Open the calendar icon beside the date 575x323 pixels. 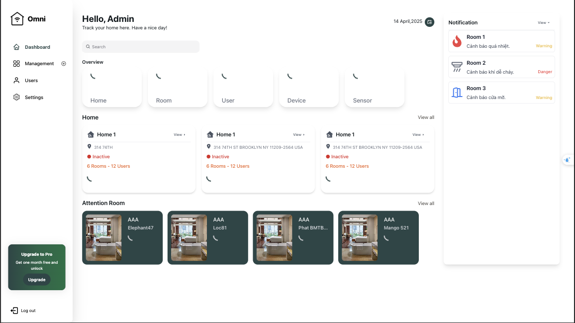point(429,22)
